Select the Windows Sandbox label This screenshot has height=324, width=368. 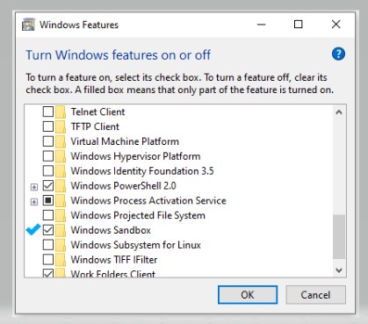(111, 230)
